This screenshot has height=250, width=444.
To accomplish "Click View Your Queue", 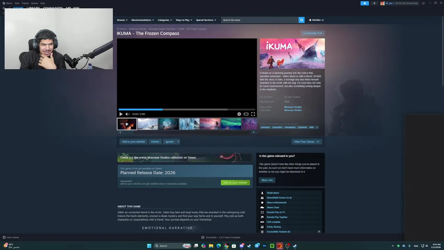I will [307, 142].
